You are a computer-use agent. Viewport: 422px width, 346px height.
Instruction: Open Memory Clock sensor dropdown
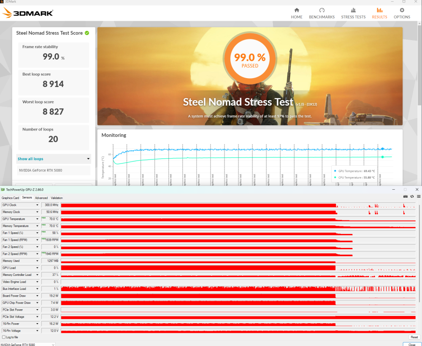pyautogui.click(x=37, y=212)
